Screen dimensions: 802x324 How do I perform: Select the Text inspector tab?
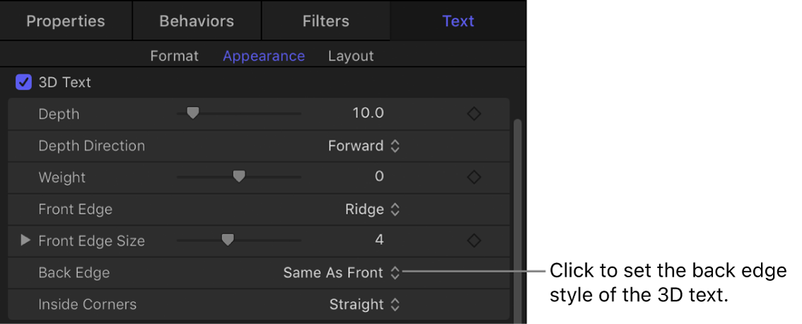click(458, 21)
